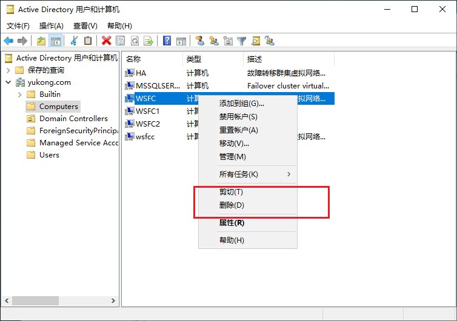Click the funnel filter options icon

coord(242,41)
